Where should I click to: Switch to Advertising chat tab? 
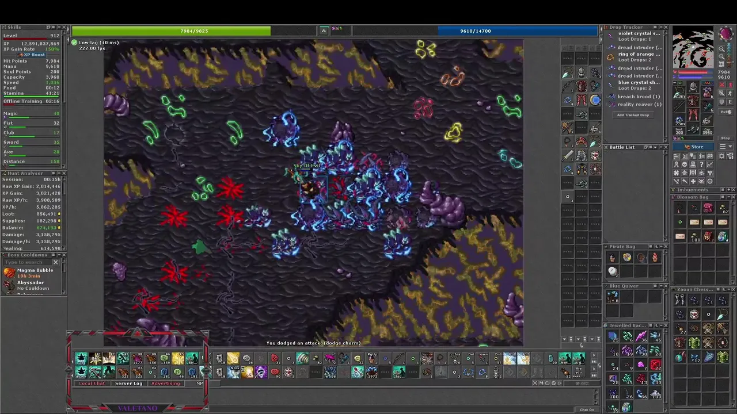coord(166,383)
